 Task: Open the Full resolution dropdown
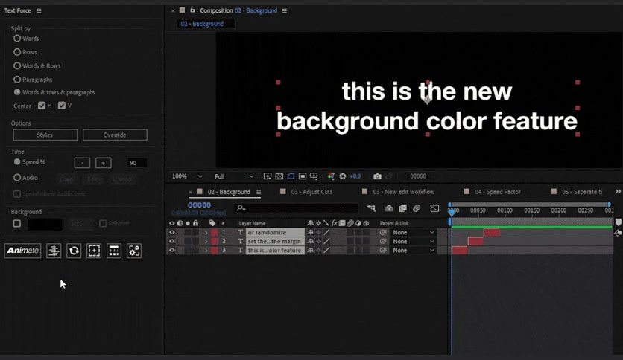(x=234, y=176)
